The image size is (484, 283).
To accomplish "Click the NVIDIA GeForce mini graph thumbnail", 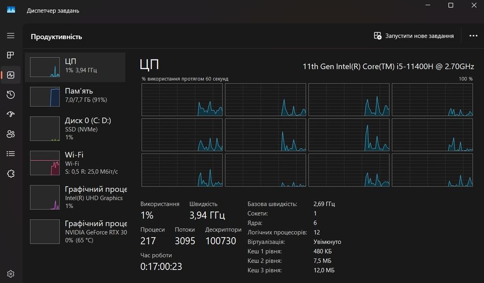I will (45, 231).
